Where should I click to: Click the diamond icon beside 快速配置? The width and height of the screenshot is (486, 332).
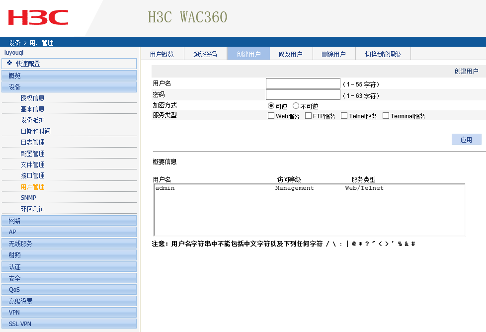[x=9, y=63]
